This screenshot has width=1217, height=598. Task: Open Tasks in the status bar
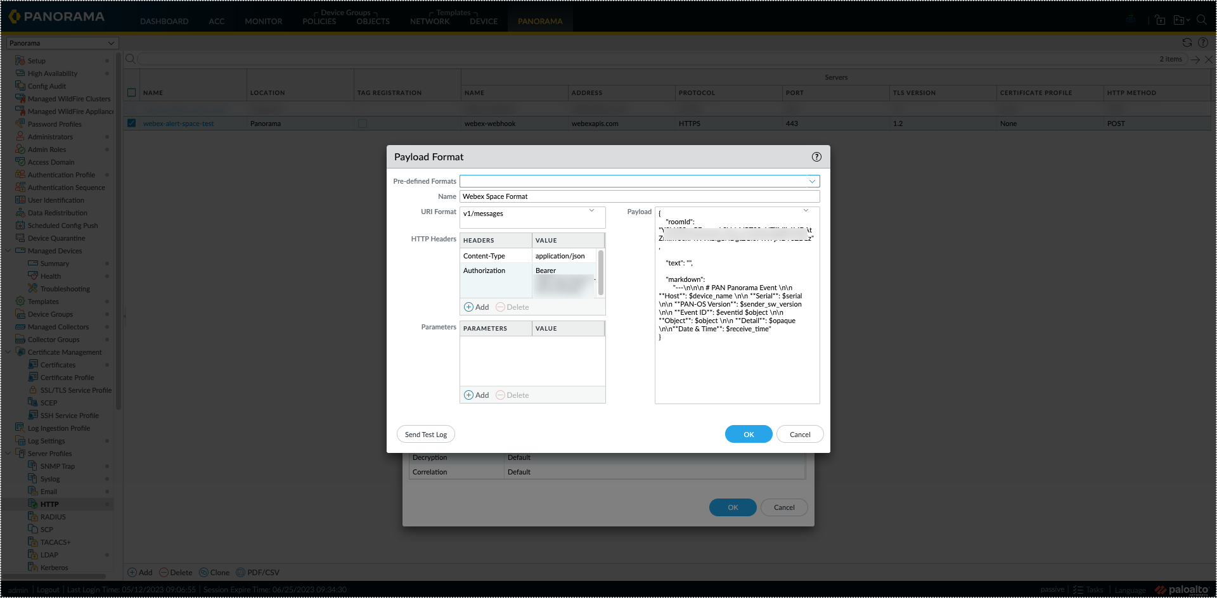coord(1088,590)
